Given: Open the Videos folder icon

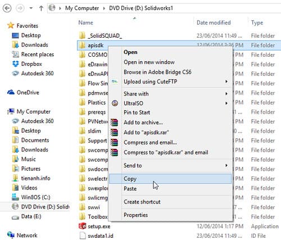Looking at the screenshot, I should 15,188.
